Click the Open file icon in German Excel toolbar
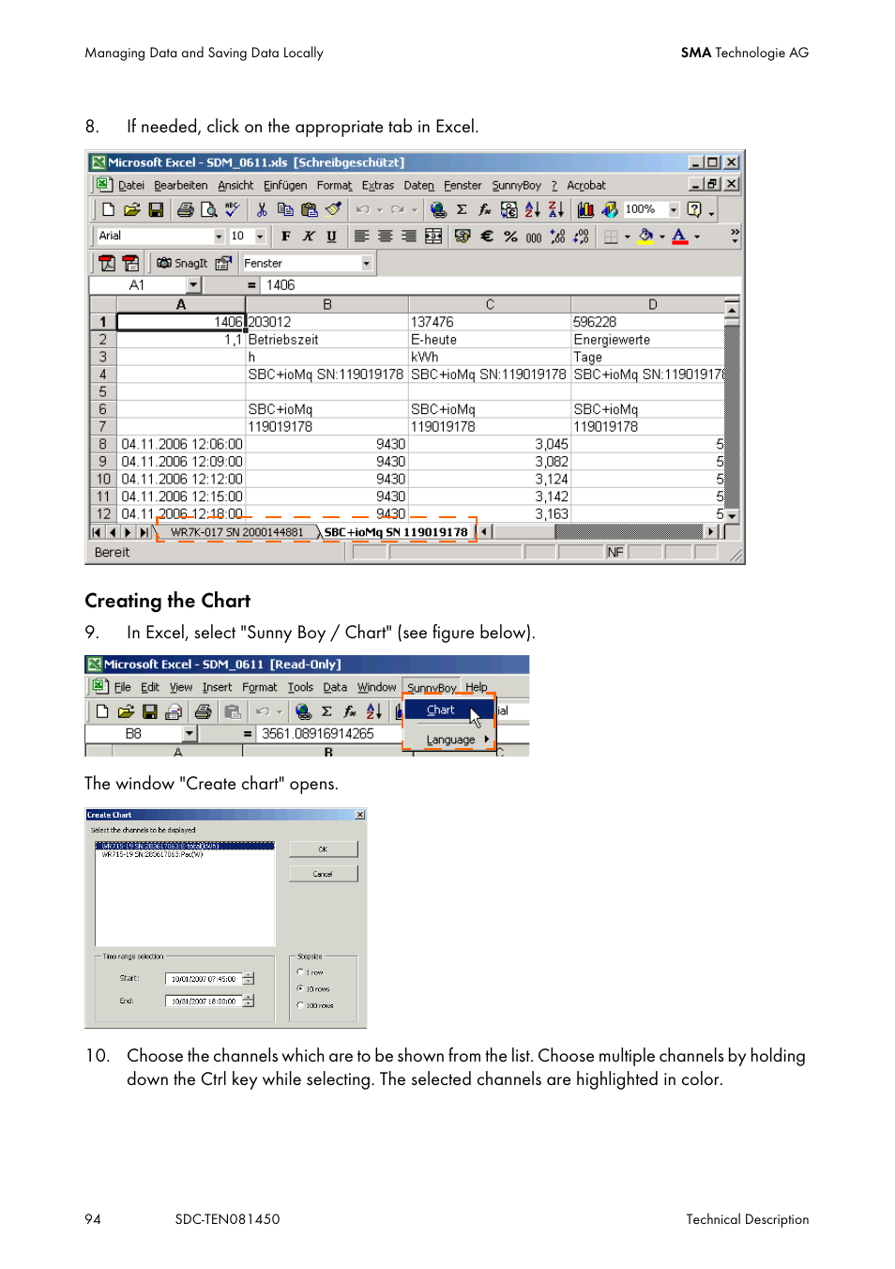Screen dimensions: 895x1269 [131, 209]
